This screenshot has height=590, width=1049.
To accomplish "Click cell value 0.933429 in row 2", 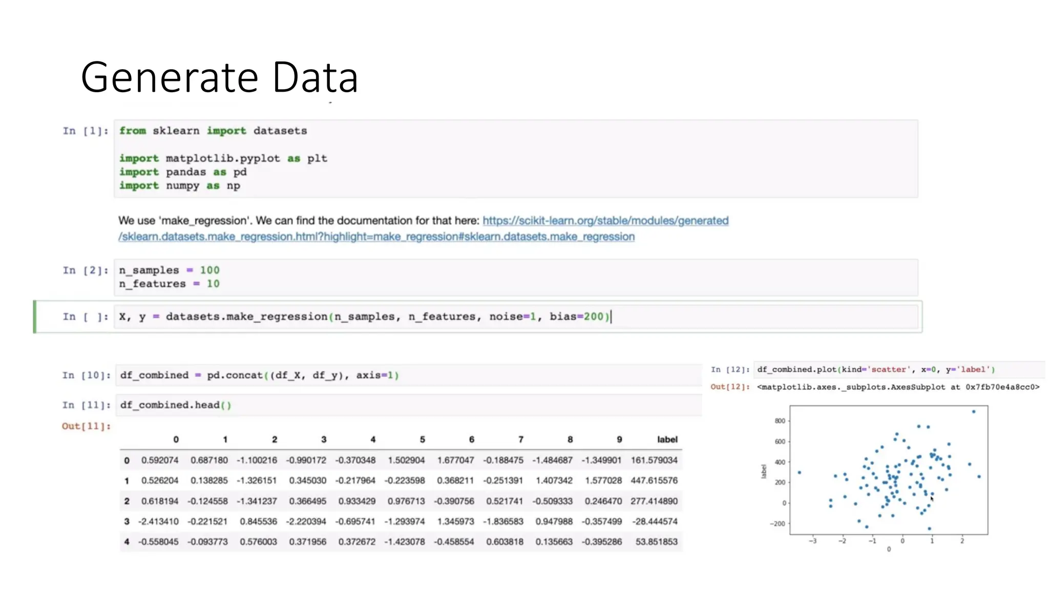I will click(356, 501).
